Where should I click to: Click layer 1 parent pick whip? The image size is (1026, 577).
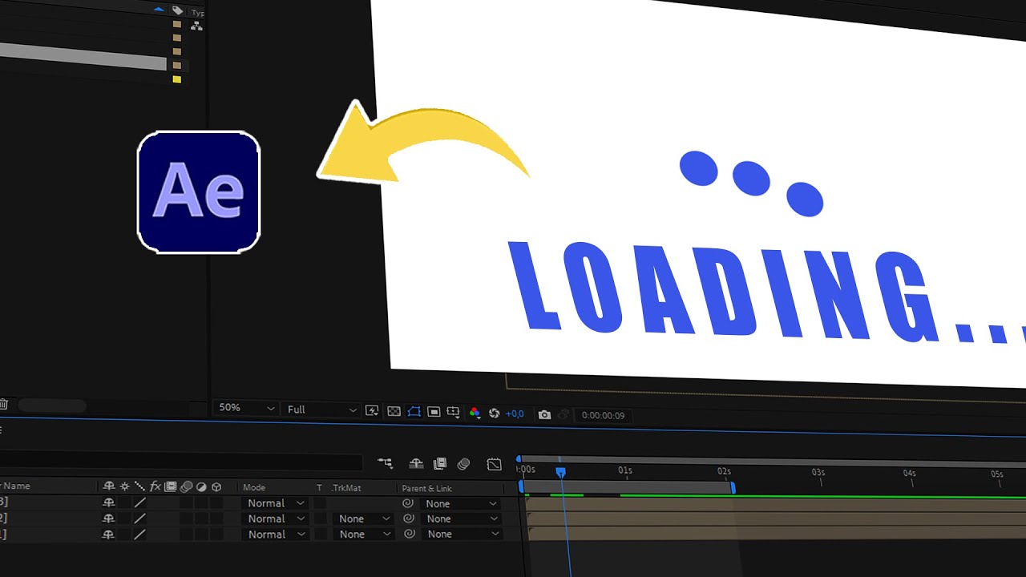[x=408, y=534]
